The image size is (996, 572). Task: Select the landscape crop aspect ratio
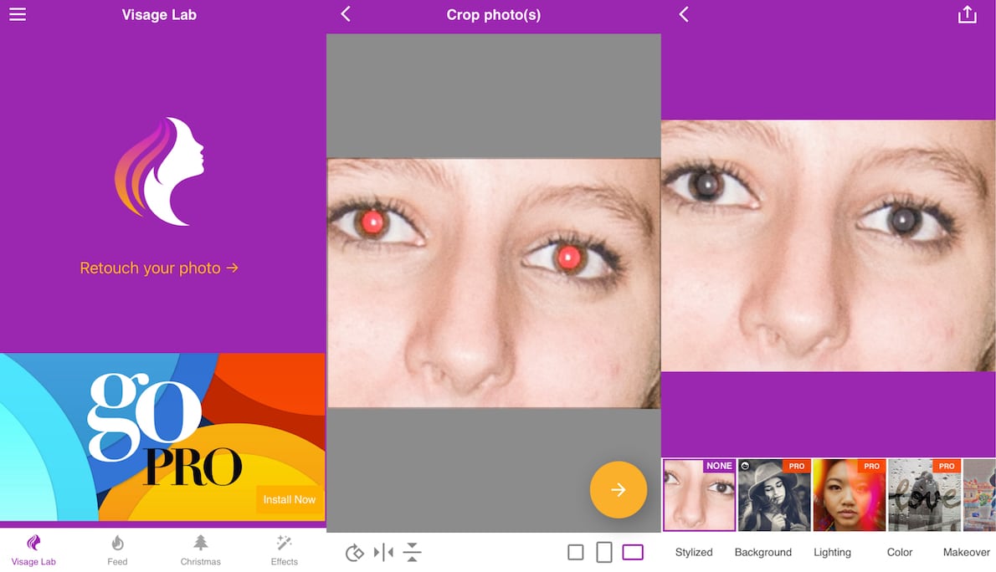tap(633, 552)
